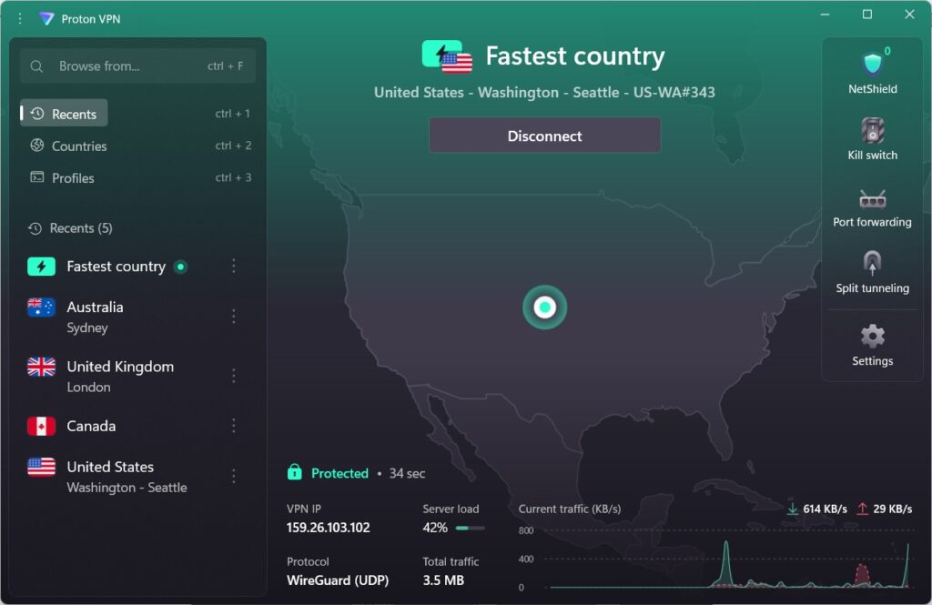Click the Australia flag icon
The image size is (932, 605).
(42, 308)
